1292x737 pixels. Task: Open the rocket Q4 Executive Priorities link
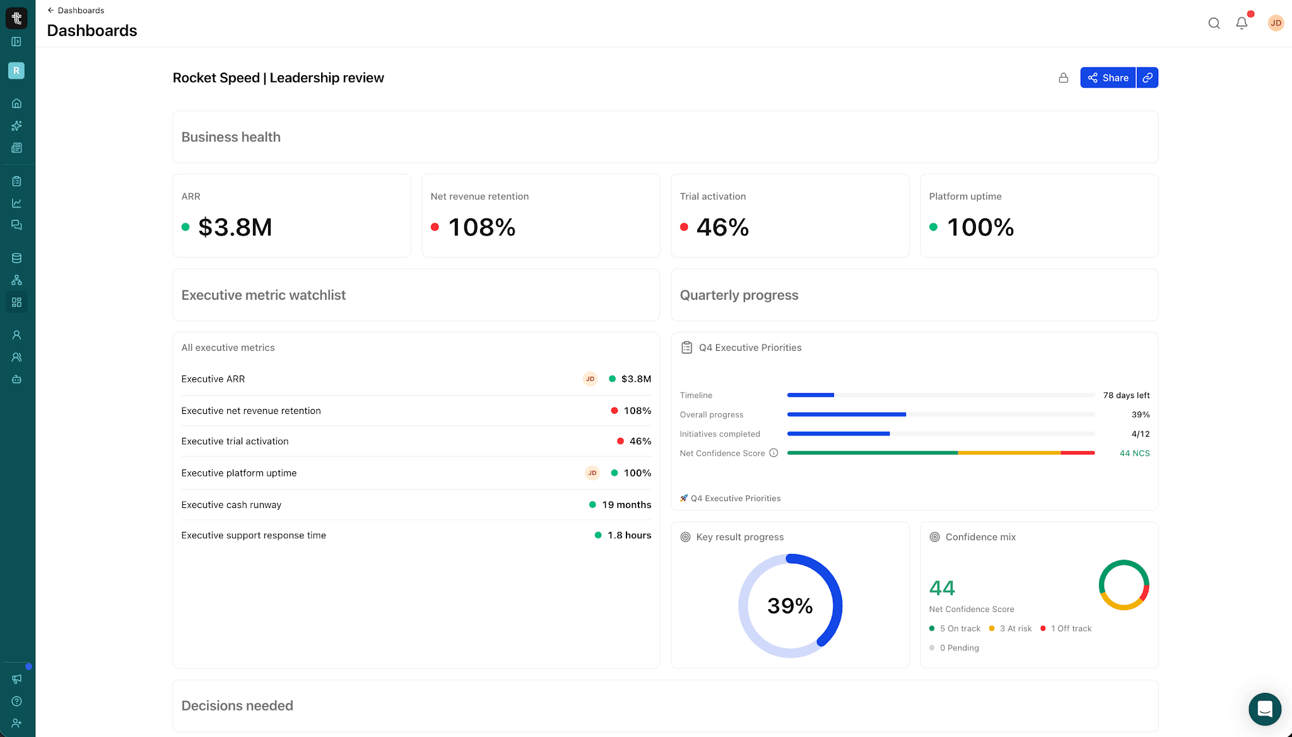coord(730,498)
